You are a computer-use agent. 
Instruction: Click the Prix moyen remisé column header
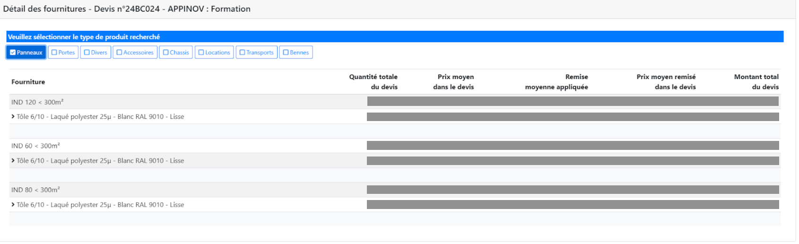666,82
